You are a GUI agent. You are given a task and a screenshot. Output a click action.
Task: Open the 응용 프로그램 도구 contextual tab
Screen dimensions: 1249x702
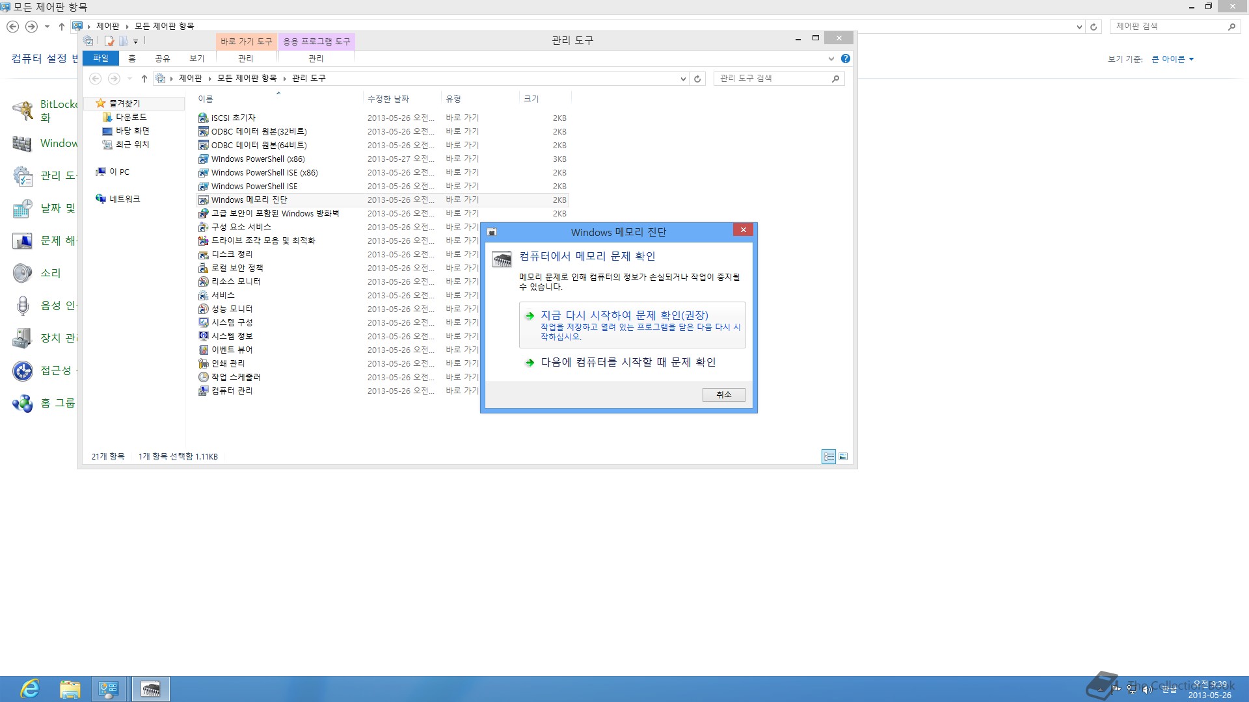317,41
